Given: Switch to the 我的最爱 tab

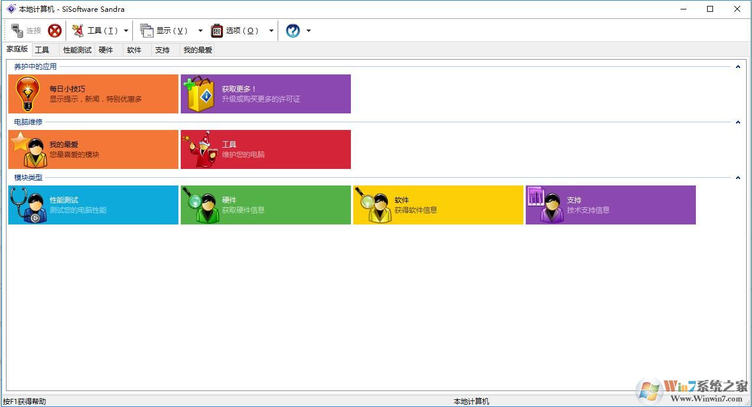Looking at the screenshot, I should [x=197, y=50].
